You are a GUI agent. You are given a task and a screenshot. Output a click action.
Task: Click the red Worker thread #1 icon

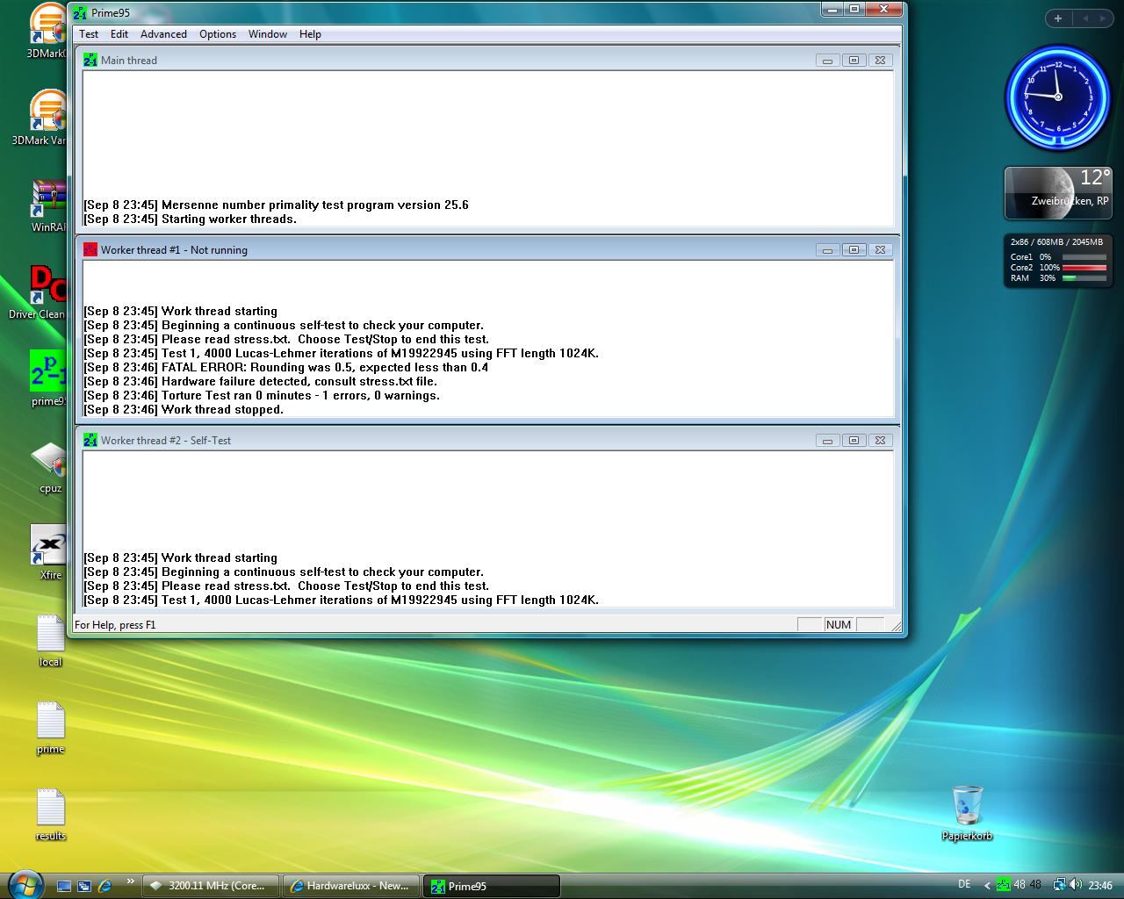[90, 249]
